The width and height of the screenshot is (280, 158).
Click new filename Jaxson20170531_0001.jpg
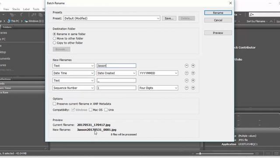point(97,129)
